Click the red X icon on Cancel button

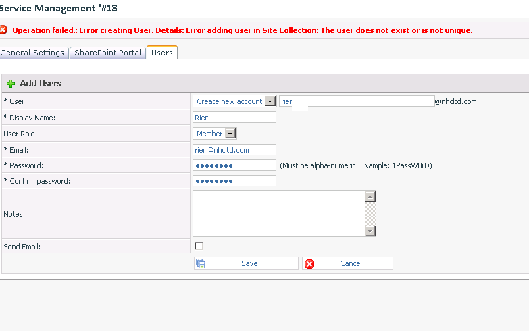[x=310, y=263]
